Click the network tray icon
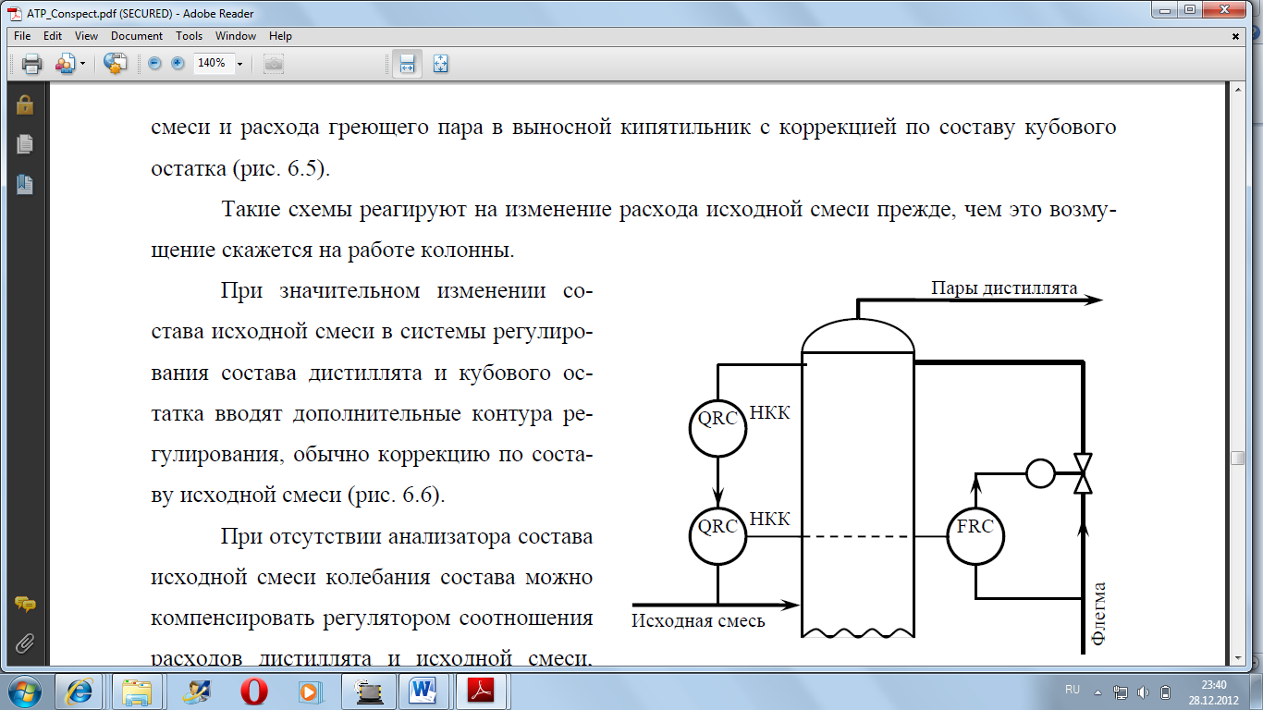 pyautogui.click(x=1120, y=691)
